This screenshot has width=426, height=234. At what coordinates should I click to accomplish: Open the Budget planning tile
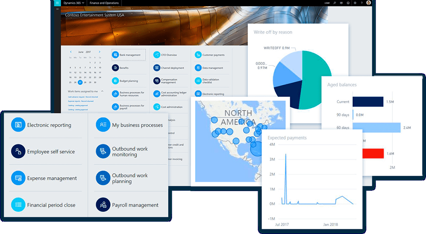tap(129, 81)
